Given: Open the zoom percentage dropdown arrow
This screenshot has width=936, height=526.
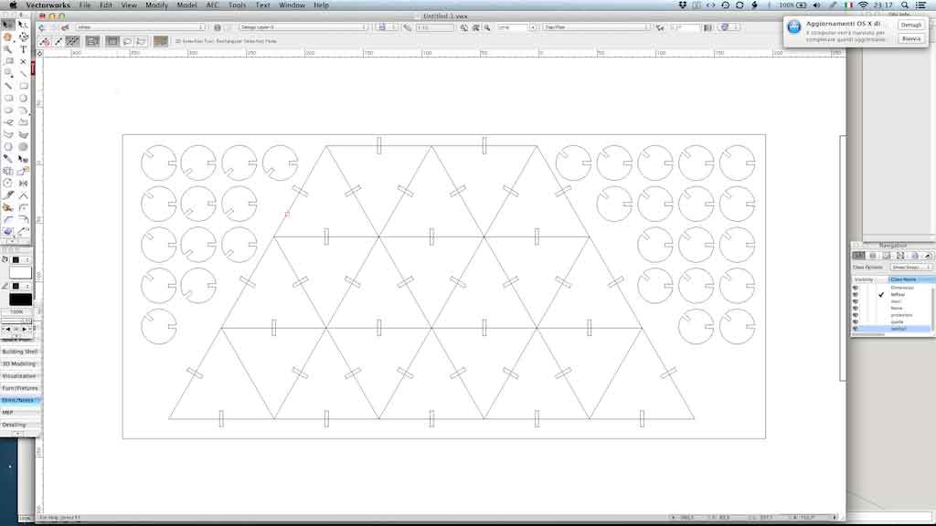Looking at the screenshot, I should [x=533, y=27].
